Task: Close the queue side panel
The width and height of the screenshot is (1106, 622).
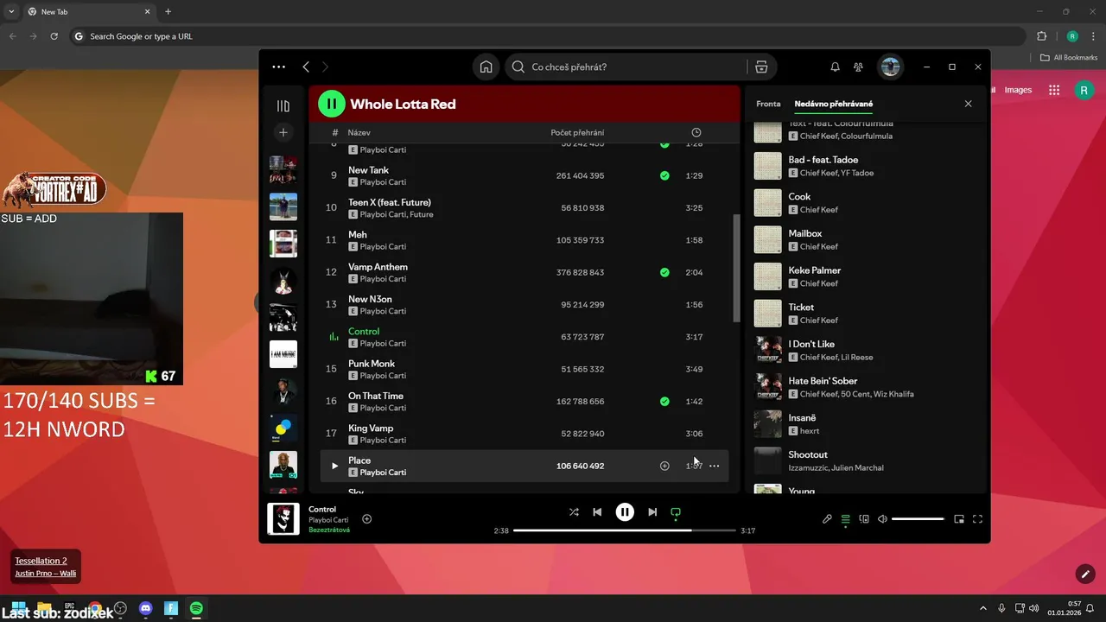Action: pyautogui.click(x=968, y=104)
